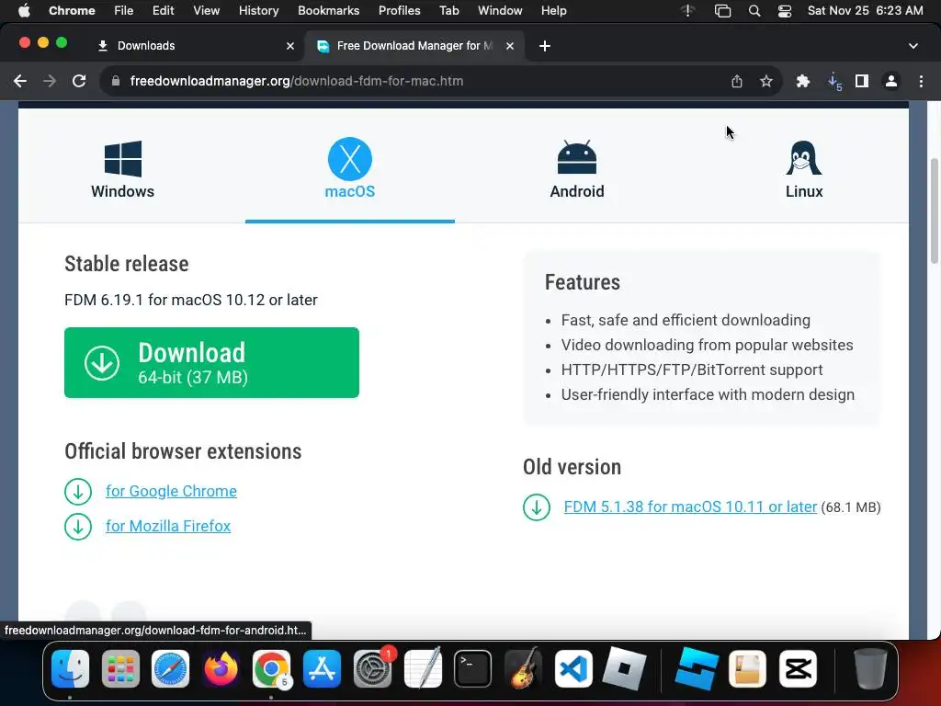
Task: Open Spotlight search in menu bar
Action: pyautogui.click(x=754, y=11)
